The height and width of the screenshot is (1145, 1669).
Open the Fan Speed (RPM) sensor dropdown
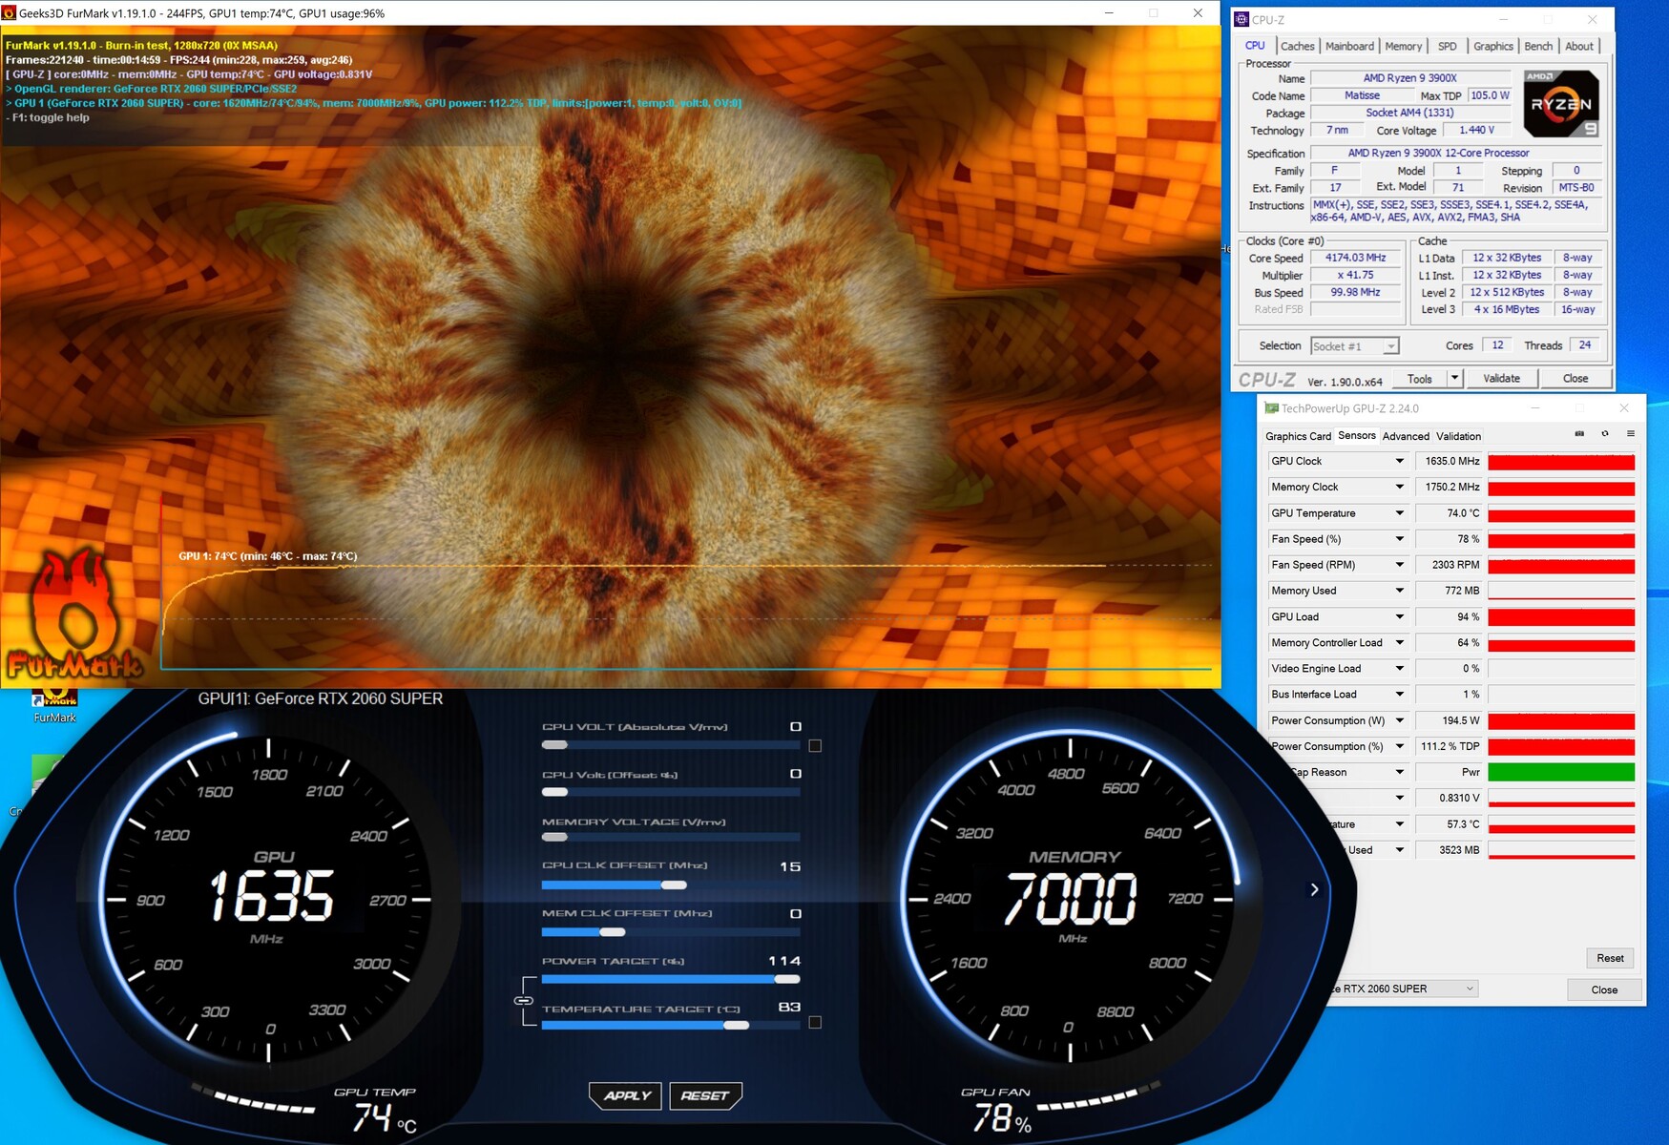(1399, 565)
